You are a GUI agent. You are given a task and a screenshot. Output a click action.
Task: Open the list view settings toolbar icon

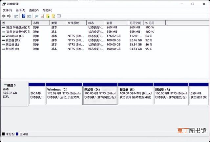59,16
